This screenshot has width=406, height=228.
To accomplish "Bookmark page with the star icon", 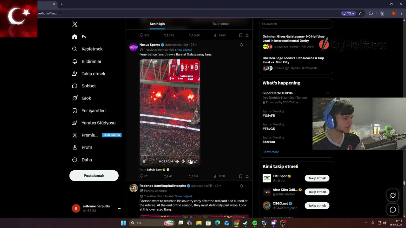I will 360,13.
